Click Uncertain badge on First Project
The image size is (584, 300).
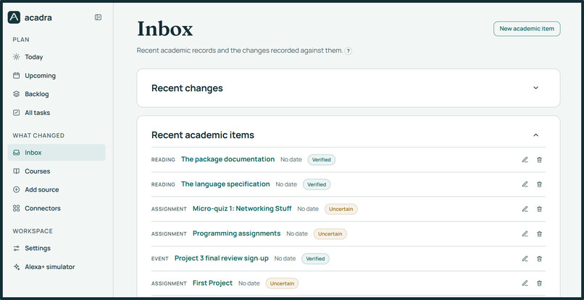[x=282, y=283]
